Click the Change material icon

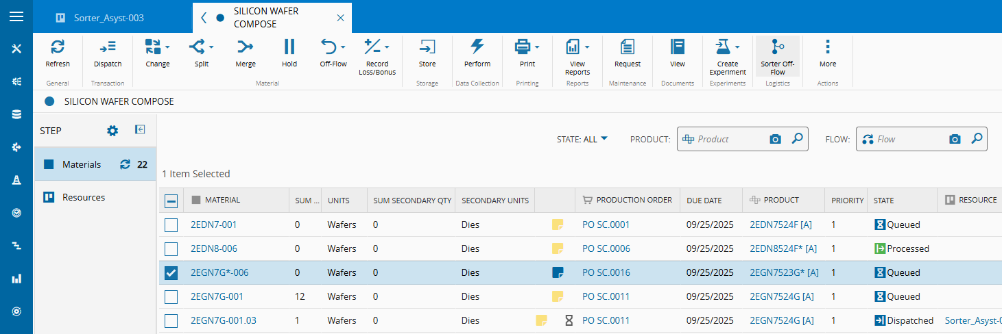tap(153, 47)
